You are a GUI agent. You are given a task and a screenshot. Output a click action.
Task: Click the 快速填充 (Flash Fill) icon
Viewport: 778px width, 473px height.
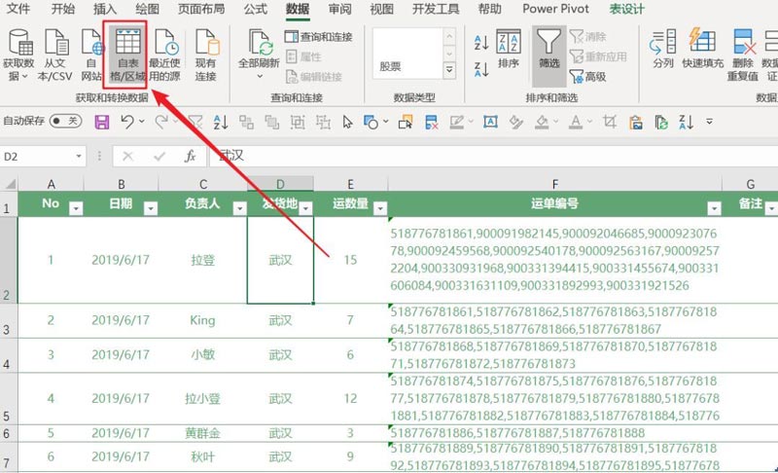702,42
